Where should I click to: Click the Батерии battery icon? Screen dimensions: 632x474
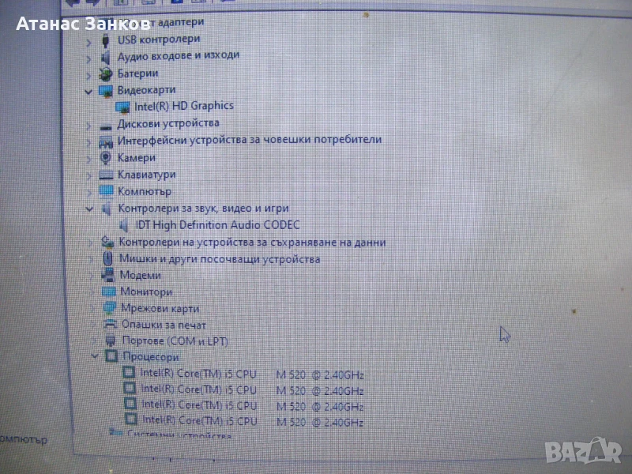click(105, 73)
